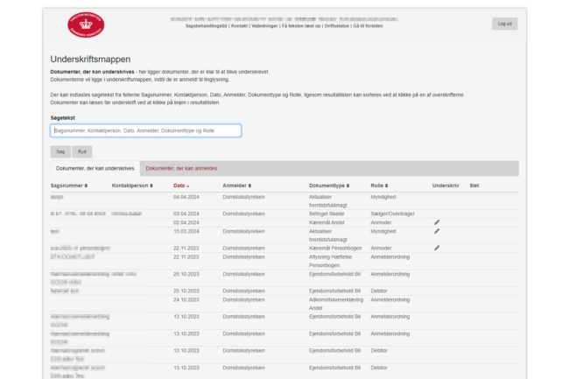Log out using the Log ud button
Image resolution: width=569 pixels, height=379 pixels.
pyautogui.click(x=504, y=24)
